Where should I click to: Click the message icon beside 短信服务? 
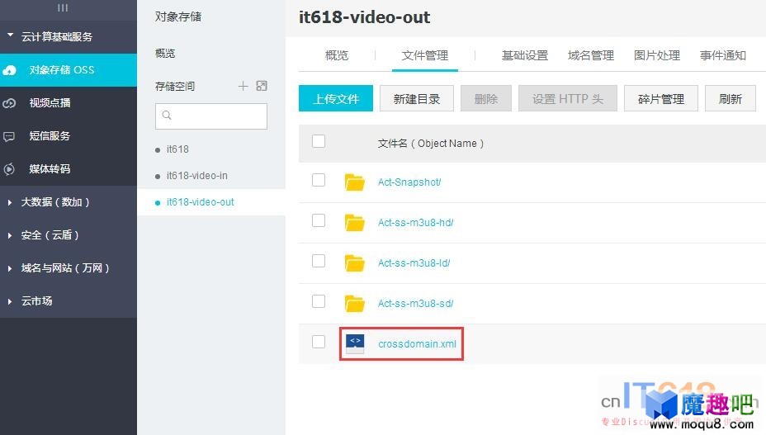pos(9,136)
